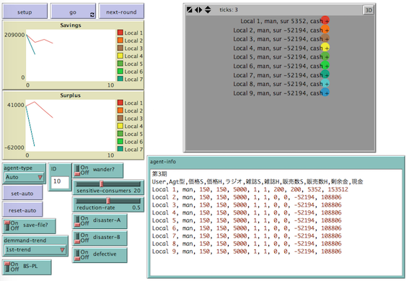Click inside the Savings plot area
Image resolution: width=409 pixels, height=281 pixels.
click(71, 56)
